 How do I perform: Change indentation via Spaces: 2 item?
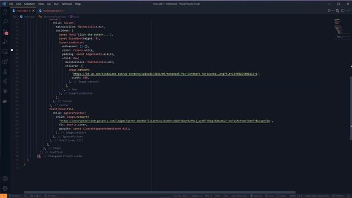point(196,196)
